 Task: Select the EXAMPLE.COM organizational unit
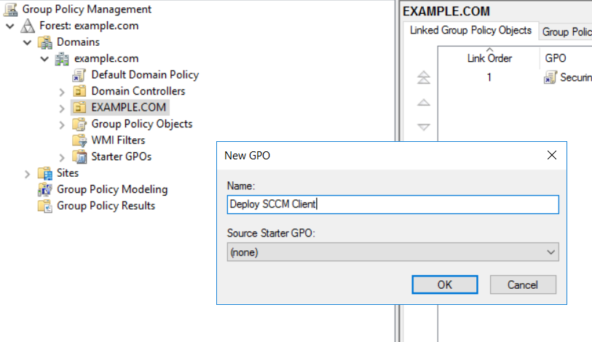coord(129,108)
